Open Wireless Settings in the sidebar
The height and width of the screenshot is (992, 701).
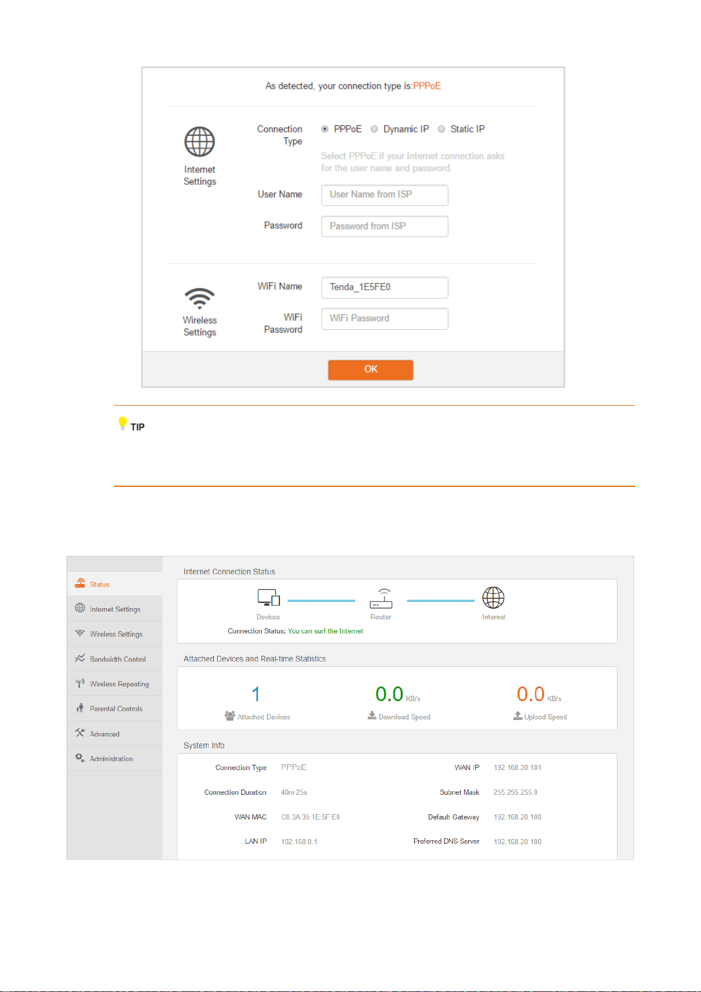pyautogui.click(x=115, y=633)
